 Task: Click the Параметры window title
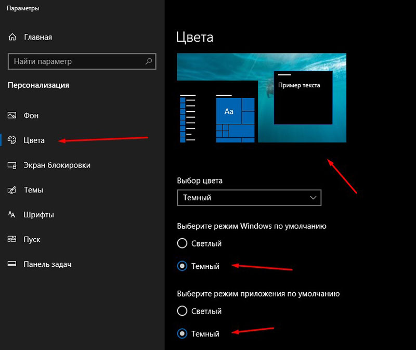[x=23, y=8]
